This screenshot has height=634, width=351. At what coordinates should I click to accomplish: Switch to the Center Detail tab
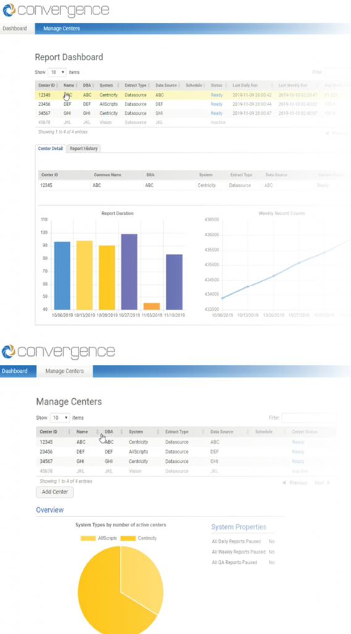[x=51, y=149]
